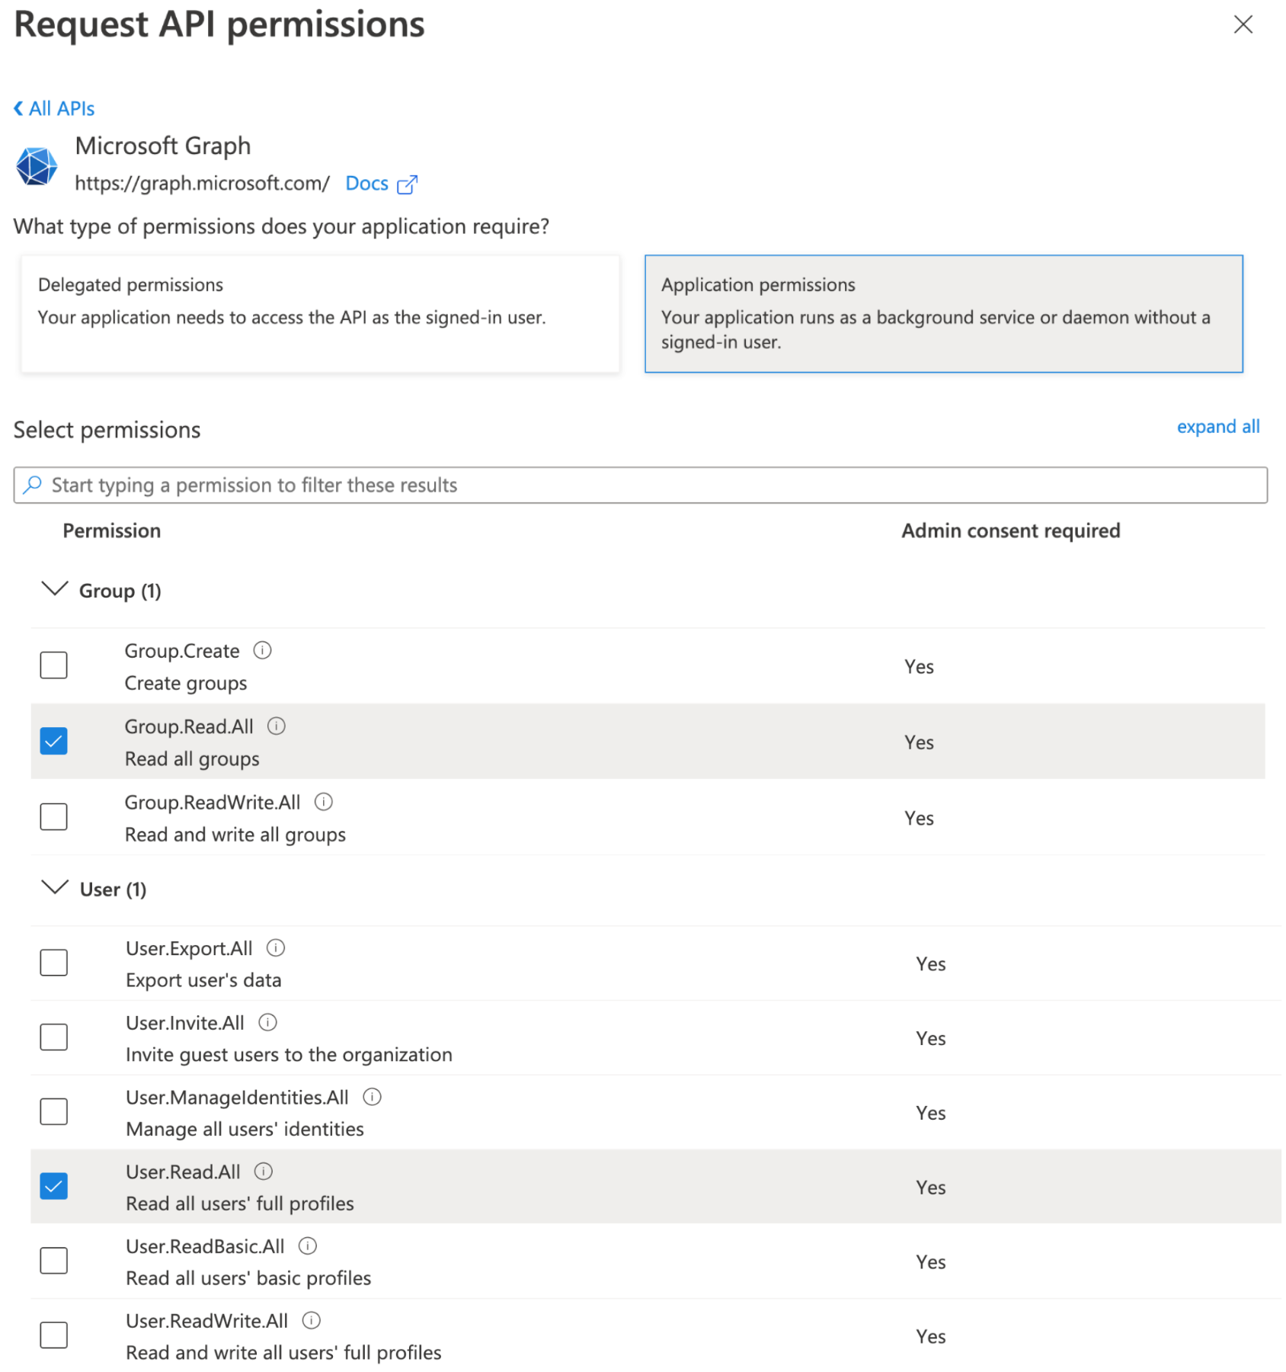Viewport: 1286px width, 1372px height.
Task: Show info for User.Export.All permission
Action: coord(276,947)
